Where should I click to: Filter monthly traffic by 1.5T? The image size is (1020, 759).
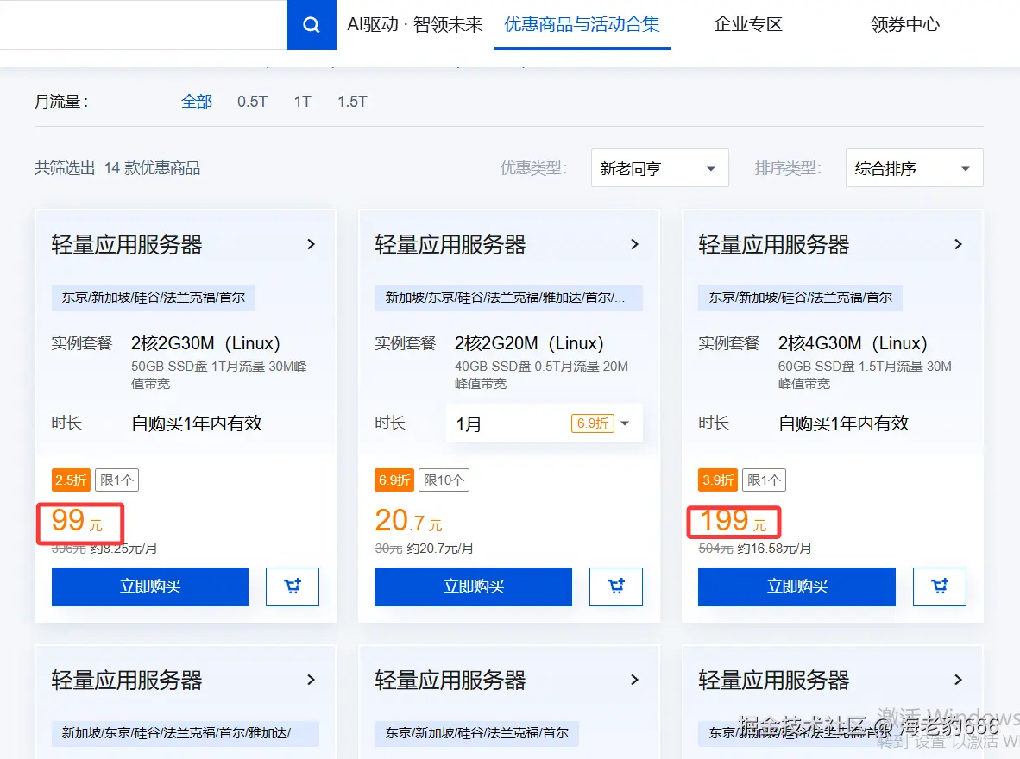point(352,102)
